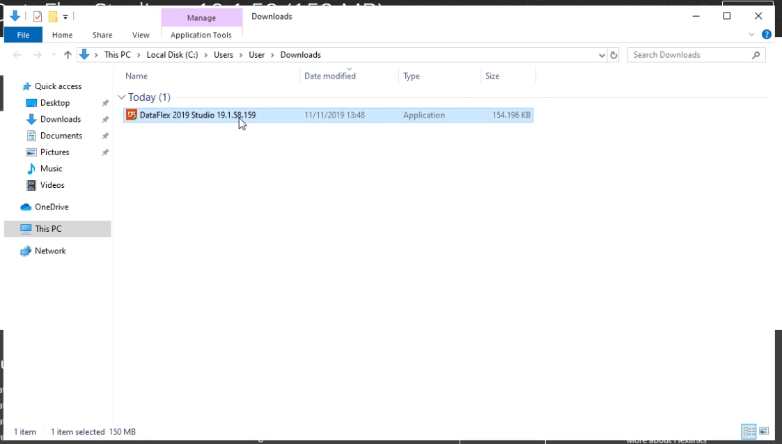Click the New folder icon in title bar
Screen dimensions: 782x444
[x=52, y=17]
